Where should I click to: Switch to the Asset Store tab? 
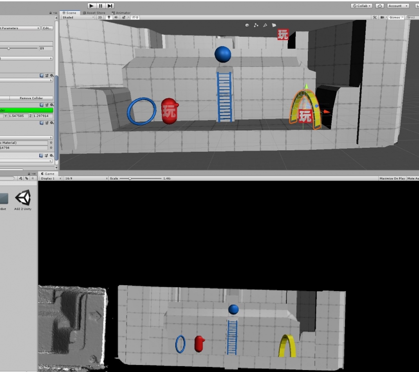pyautogui.click(x=95, y=13)
